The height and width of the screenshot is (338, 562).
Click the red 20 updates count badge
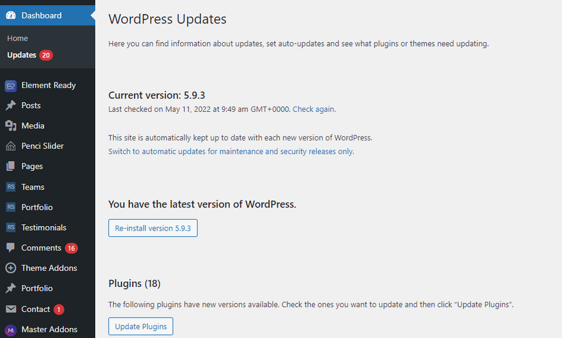(x=46, y=55)
